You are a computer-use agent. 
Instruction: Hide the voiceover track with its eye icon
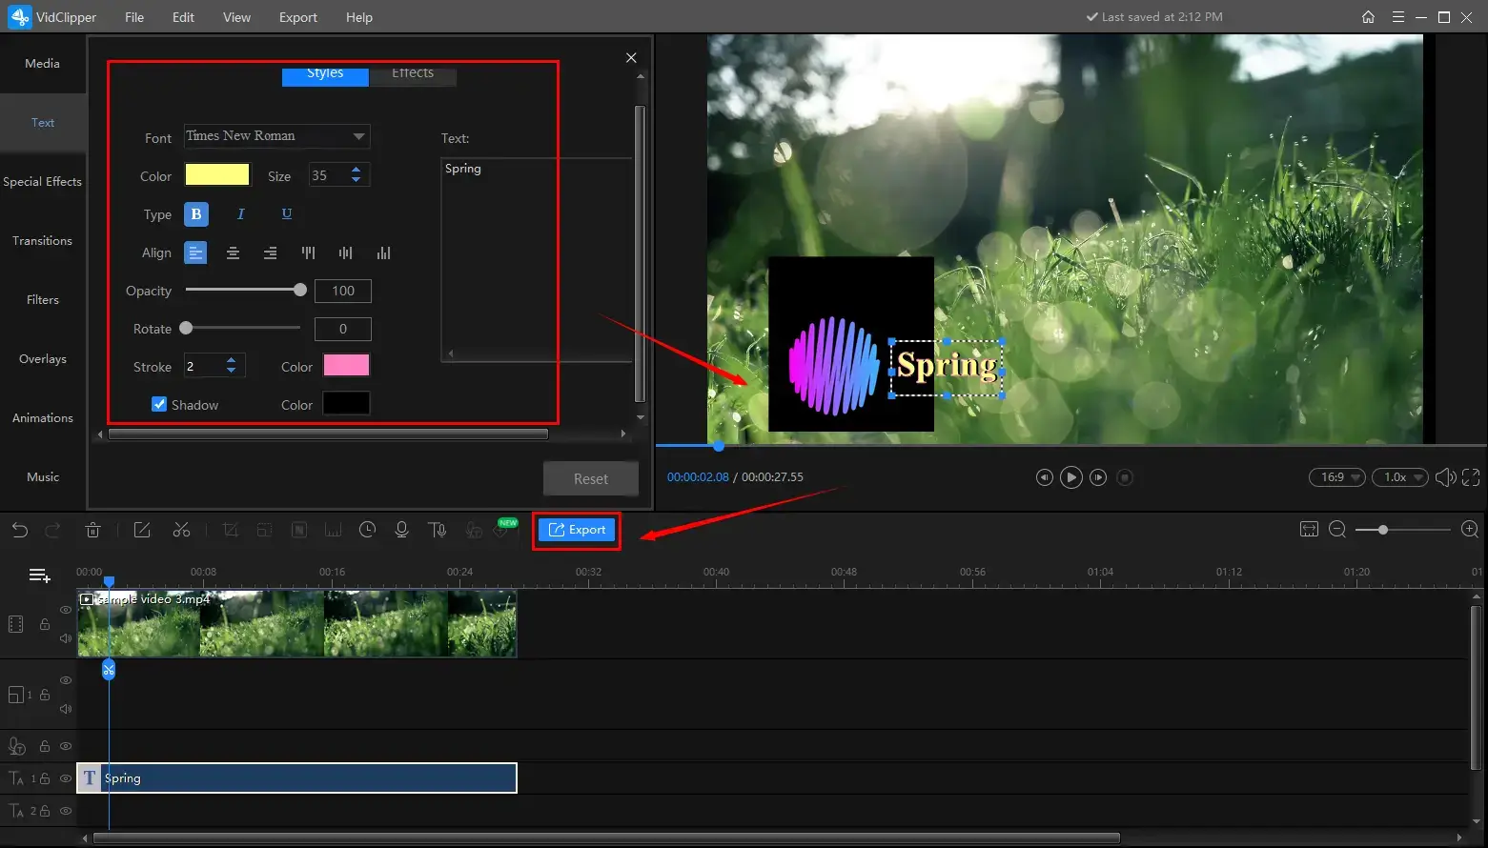click(66, 746)
